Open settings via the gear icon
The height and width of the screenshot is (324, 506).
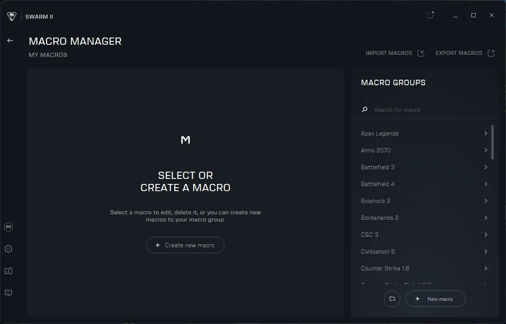pos(8,249)
